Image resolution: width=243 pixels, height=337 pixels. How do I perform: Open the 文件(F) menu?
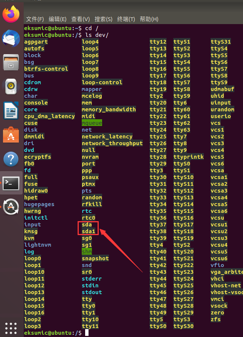click(x=35, y=19)
